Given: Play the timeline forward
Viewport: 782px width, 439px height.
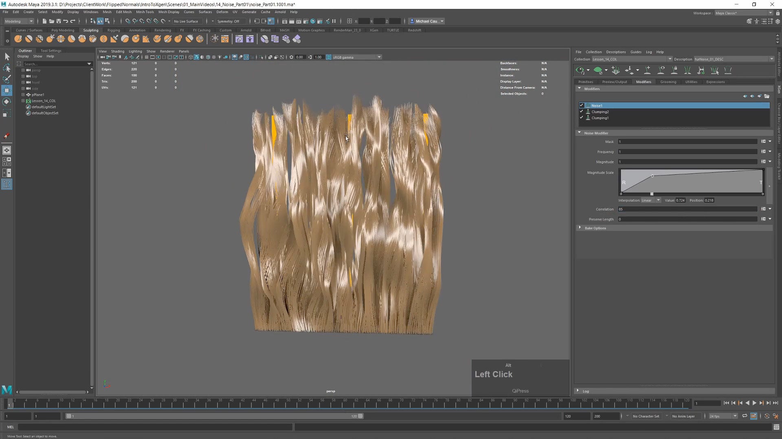Looking at the screenshot, I should tap(754, 403).
